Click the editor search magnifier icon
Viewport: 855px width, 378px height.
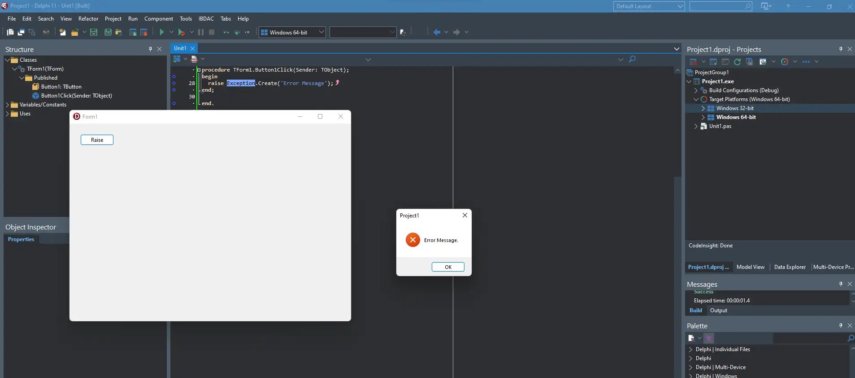pos(632,59)
